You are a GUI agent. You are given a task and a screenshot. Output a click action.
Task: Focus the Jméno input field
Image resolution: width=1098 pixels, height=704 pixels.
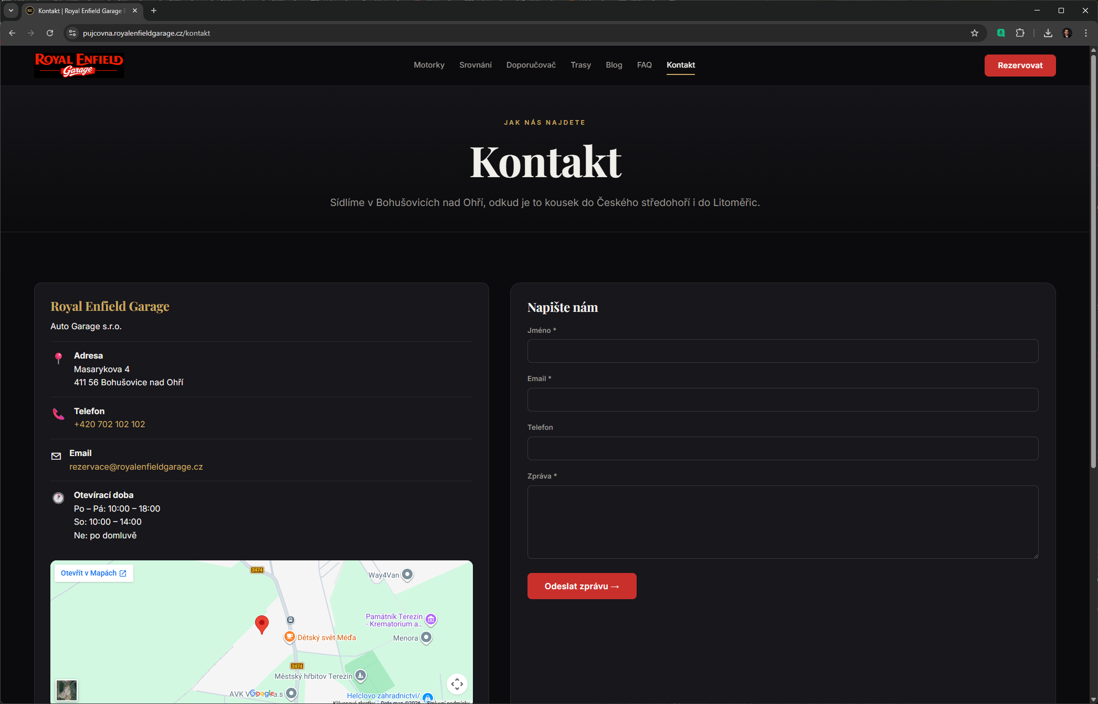[x=782, y=351]
